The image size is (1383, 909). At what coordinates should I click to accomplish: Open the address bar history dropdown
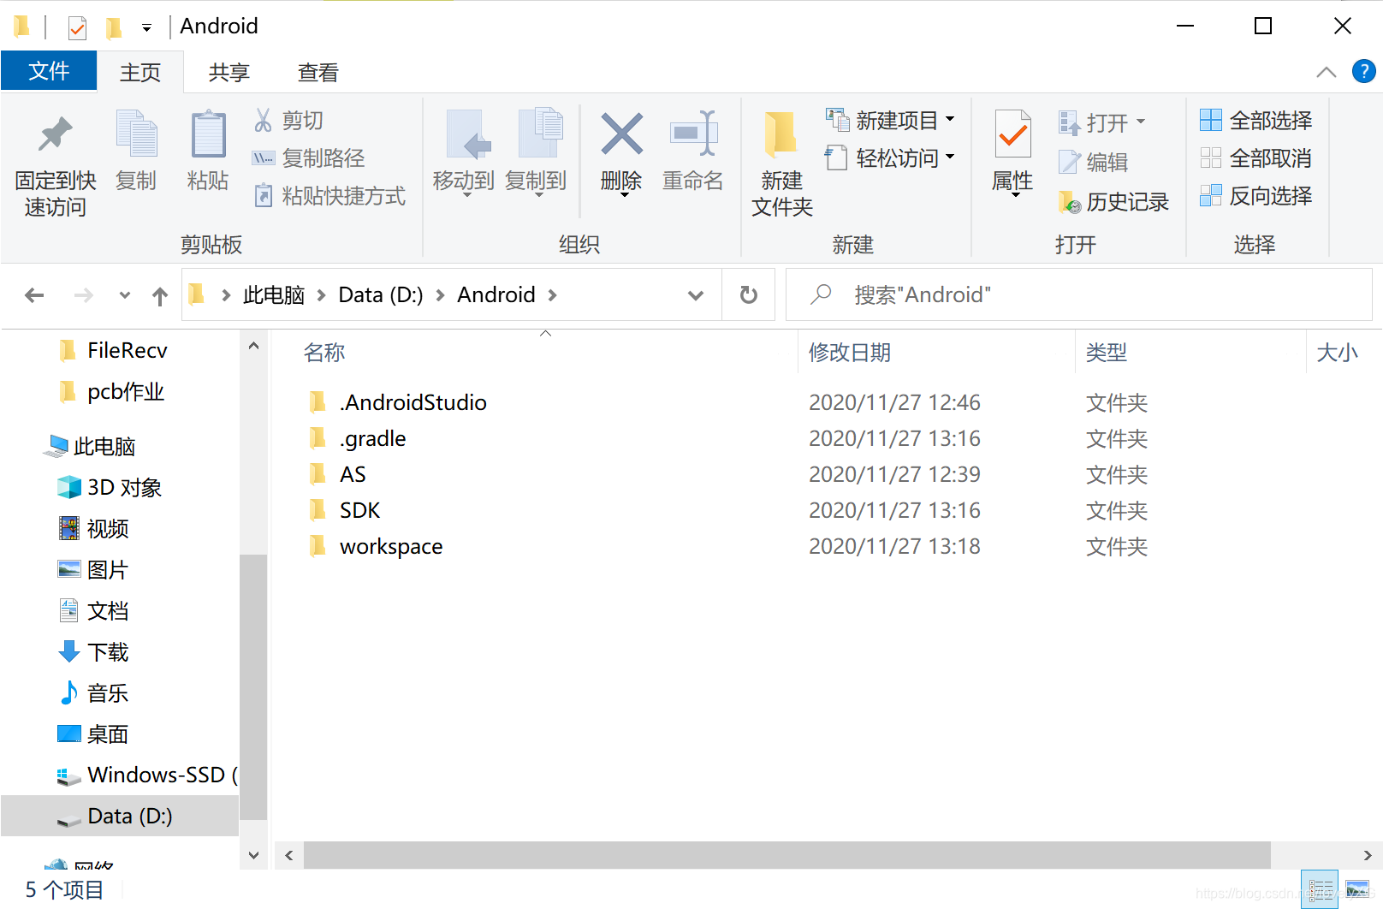696,296
